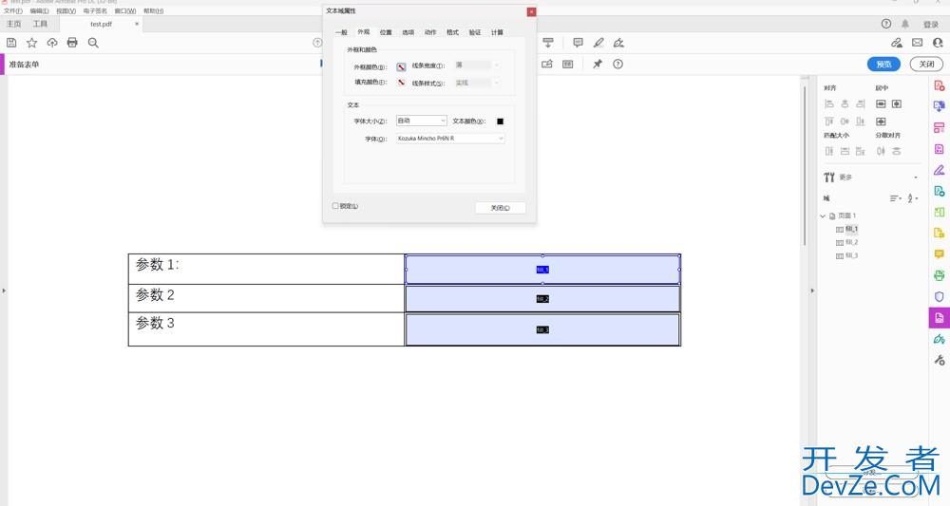Click the magnifier search icon

(x=93, y=43)
